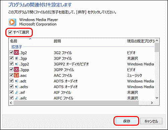Collapse the 拡張子 group header
The image size is (168, 130).
(17, 47)
